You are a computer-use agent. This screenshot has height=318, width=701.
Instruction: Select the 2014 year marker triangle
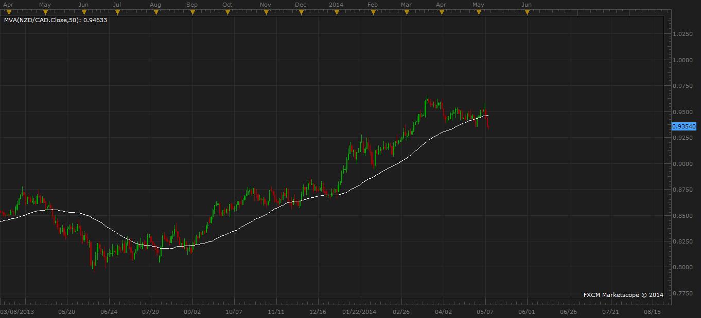(337, 13)
